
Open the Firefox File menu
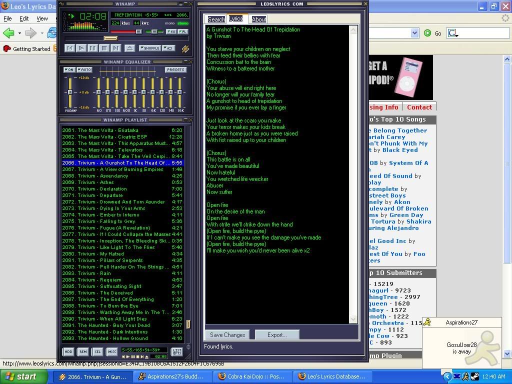click(7, 18)
